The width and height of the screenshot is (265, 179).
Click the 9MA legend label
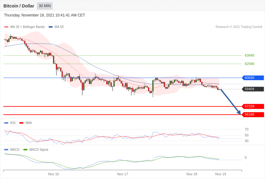(29, 123)
